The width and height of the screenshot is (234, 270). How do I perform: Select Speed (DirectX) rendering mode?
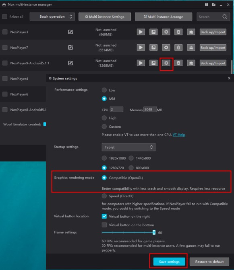click(x=104, y=196)
